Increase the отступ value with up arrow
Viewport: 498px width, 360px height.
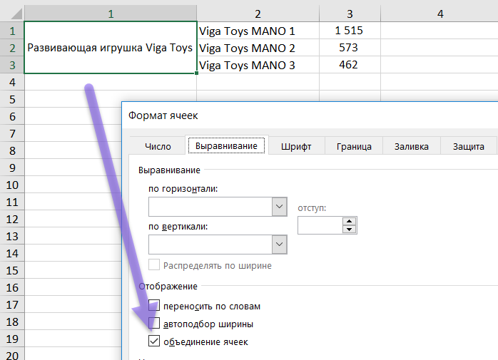[x=349, y=221]
